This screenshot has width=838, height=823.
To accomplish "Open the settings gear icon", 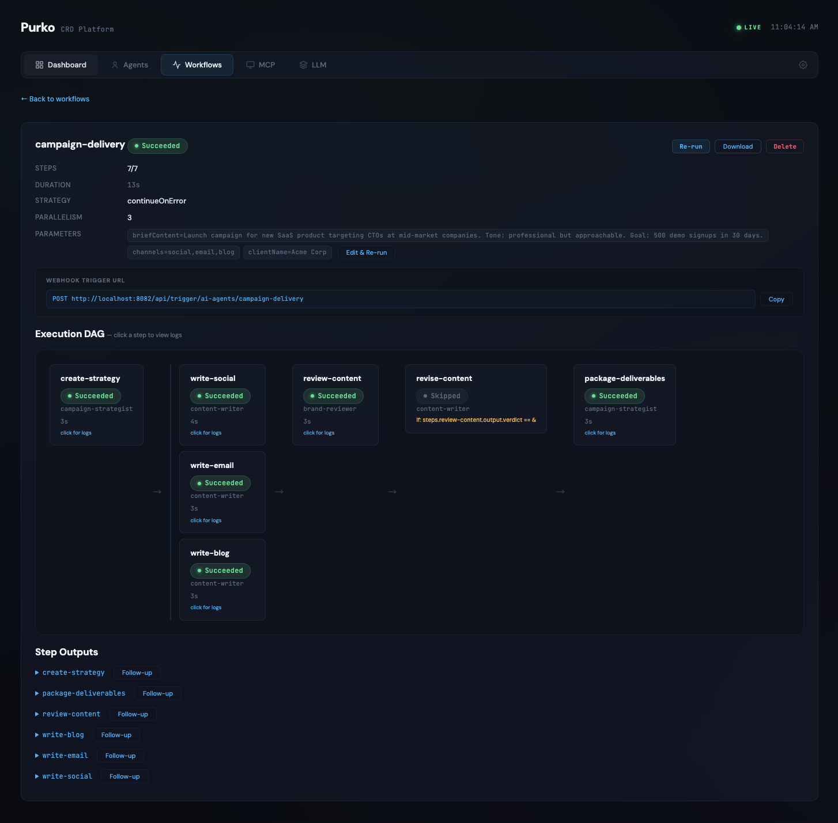I will coord(803,65).
